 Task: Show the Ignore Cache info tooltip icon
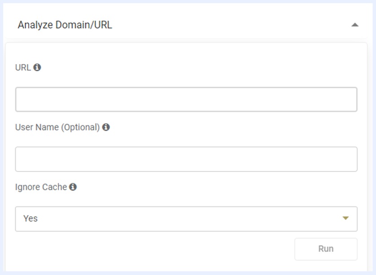tap(73, 187)
